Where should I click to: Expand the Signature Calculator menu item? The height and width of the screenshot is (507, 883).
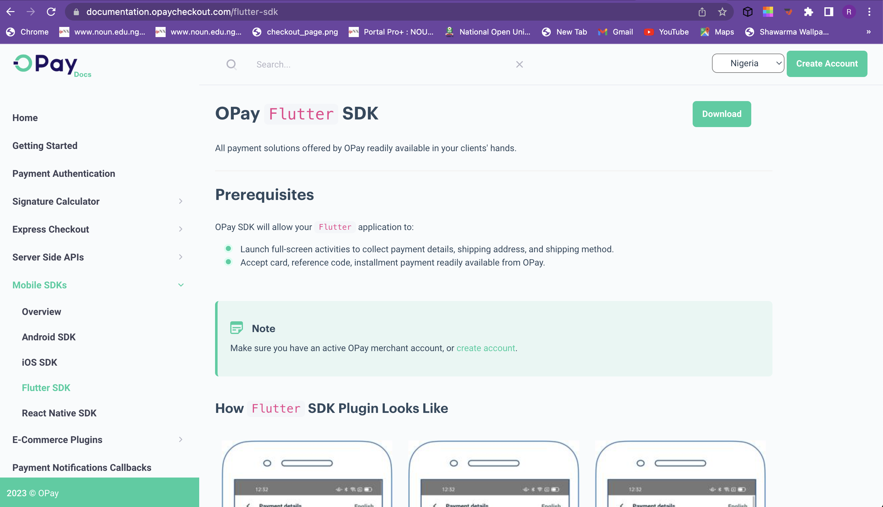tap(180, 201)
